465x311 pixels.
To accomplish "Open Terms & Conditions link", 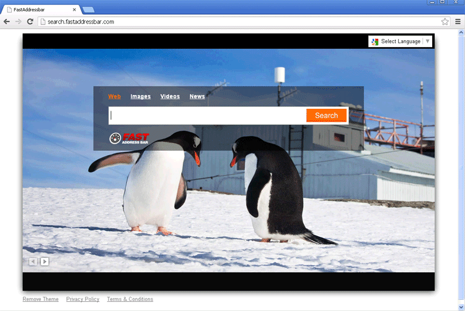I will (130, 299).
